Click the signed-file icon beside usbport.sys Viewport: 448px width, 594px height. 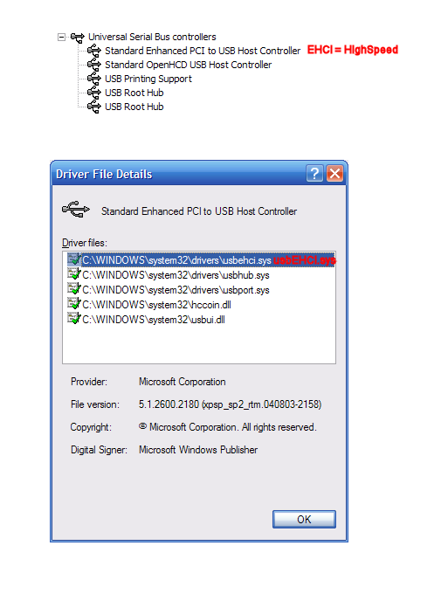tap(74, 288)
